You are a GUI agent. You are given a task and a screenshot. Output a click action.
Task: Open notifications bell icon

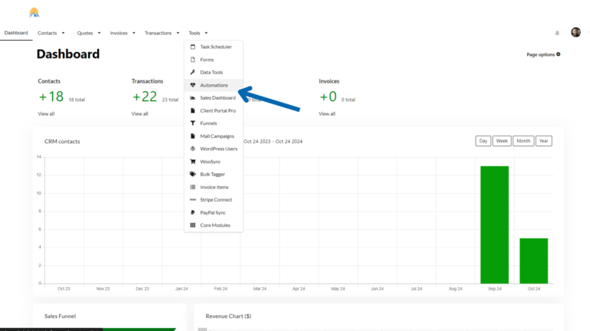557,33
